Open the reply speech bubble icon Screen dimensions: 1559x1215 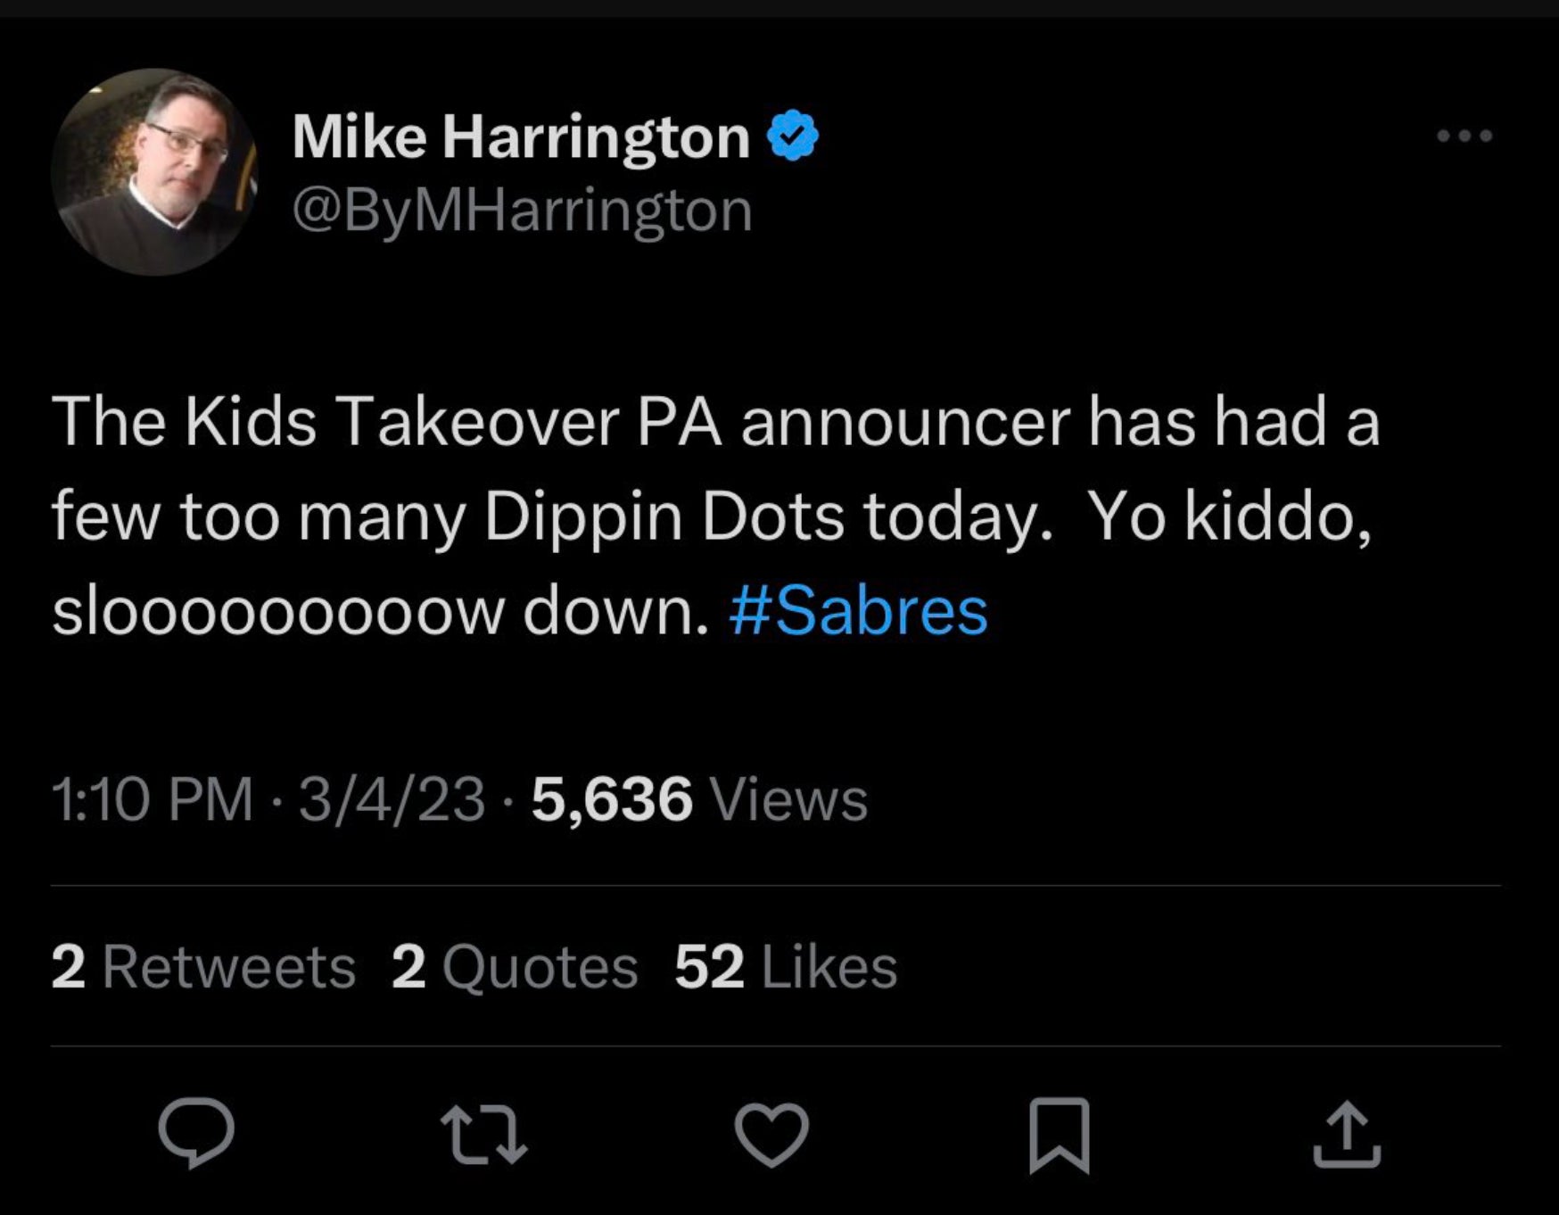[196, 1134]
